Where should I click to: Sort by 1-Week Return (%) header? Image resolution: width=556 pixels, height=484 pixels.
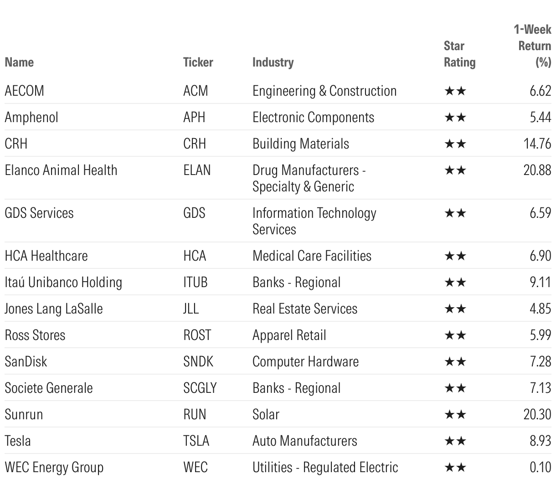click(x=532, y=46)
